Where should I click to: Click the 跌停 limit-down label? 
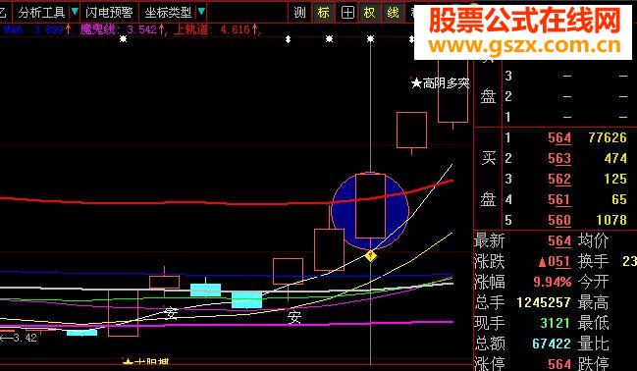tap(593, 364)
